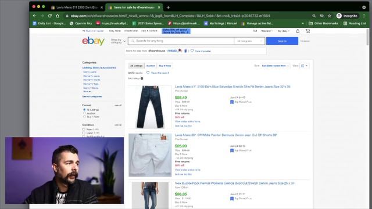Viewport: 372px width, 209px height.
Task: Click the seller feedback star icon
Action: pos(180,51)
